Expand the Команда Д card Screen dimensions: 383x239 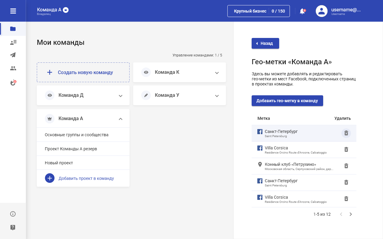click(121, 96)
